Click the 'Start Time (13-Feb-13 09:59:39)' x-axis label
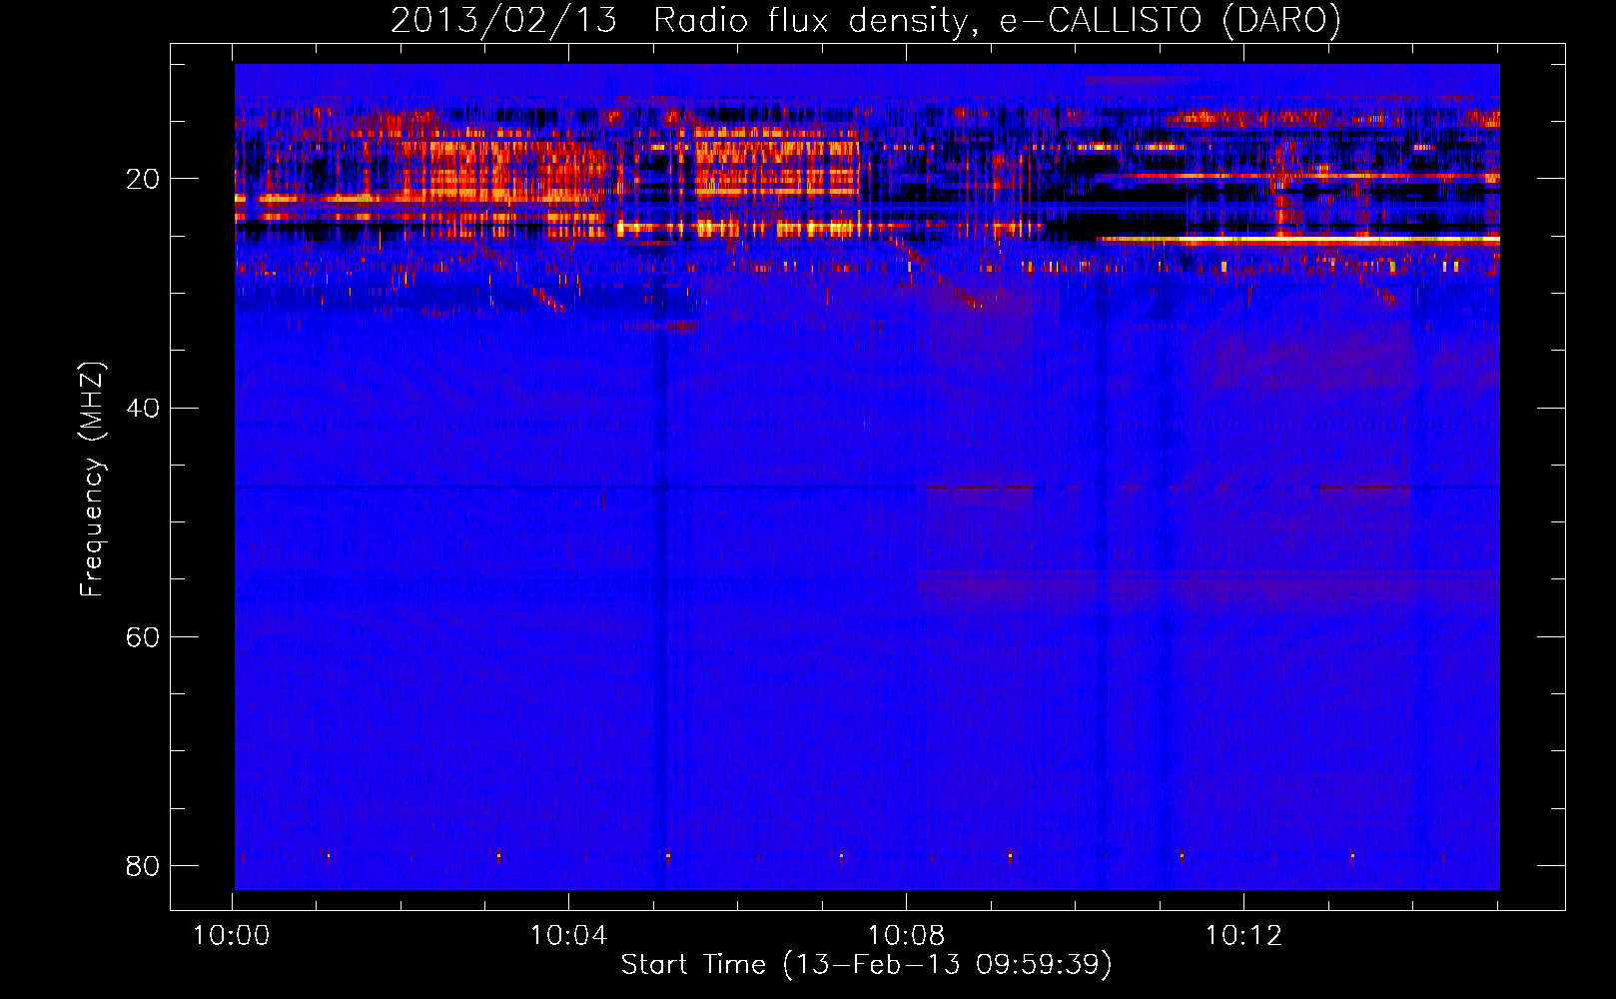 pyautogui.click(x=866, y=964)
